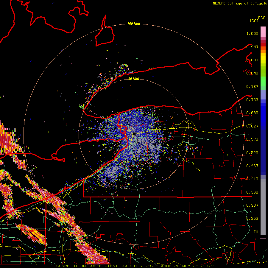Pick the large gray segment of the color bar
The width and height of the screenshot is (268, 268).
[263, 207]
